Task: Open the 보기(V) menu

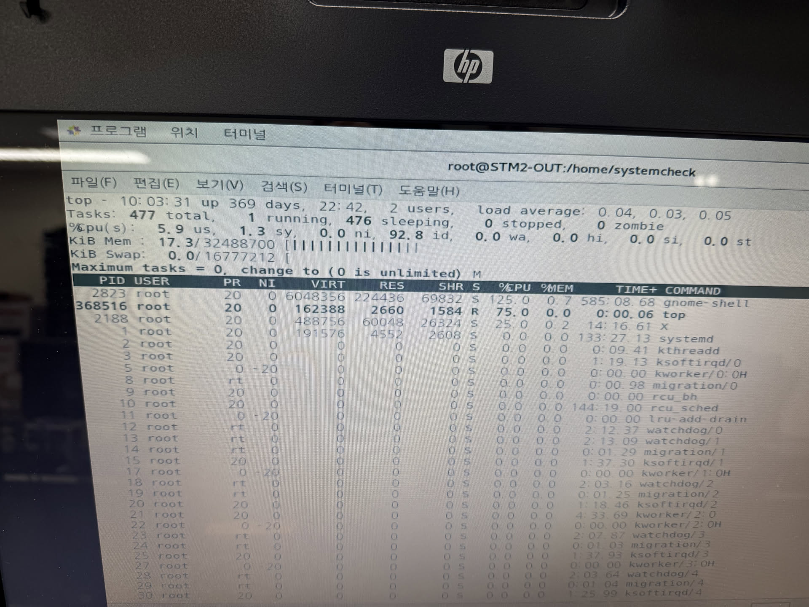Action: 220,185
